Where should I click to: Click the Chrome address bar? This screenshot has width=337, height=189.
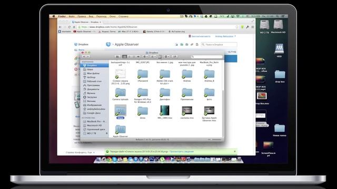pyautogui.click(x=158, y=27)
